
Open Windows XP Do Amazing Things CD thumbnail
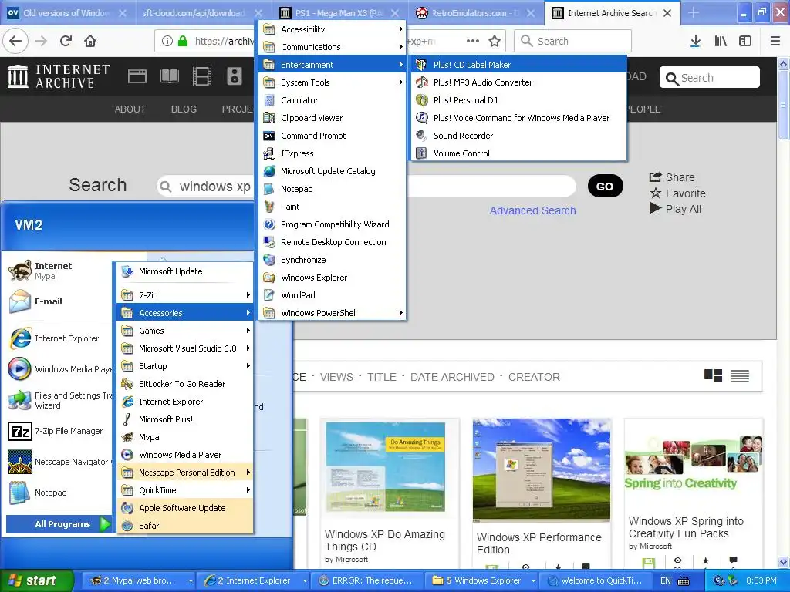(386, 467)
